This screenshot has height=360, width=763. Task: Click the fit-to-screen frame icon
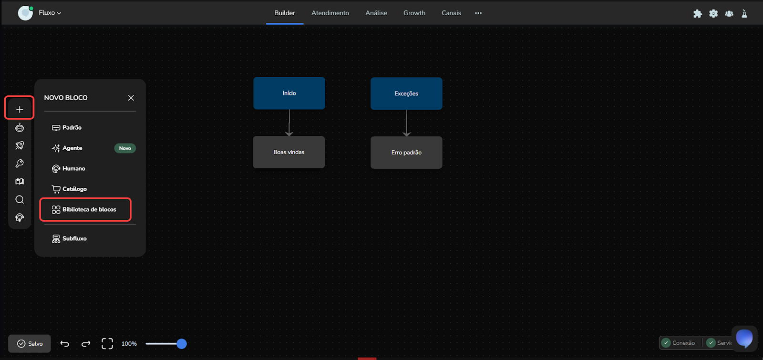(x=107, y=344)
